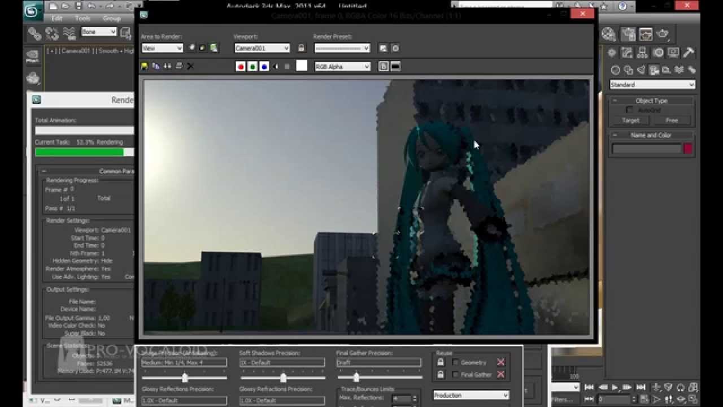
Task: Click the Free camera button
Action: [x=672, y=120]
